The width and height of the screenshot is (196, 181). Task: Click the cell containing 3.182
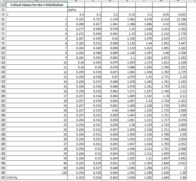[x=178, y=29]
